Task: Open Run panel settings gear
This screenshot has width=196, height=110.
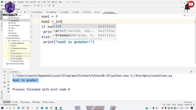Action: [191, 71]
